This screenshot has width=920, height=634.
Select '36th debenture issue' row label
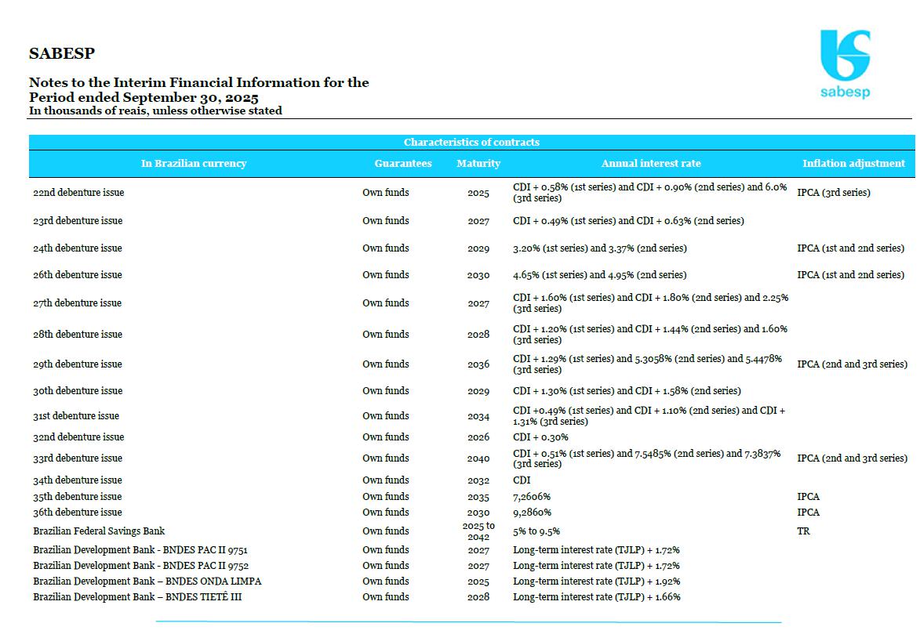pos(78,512)
